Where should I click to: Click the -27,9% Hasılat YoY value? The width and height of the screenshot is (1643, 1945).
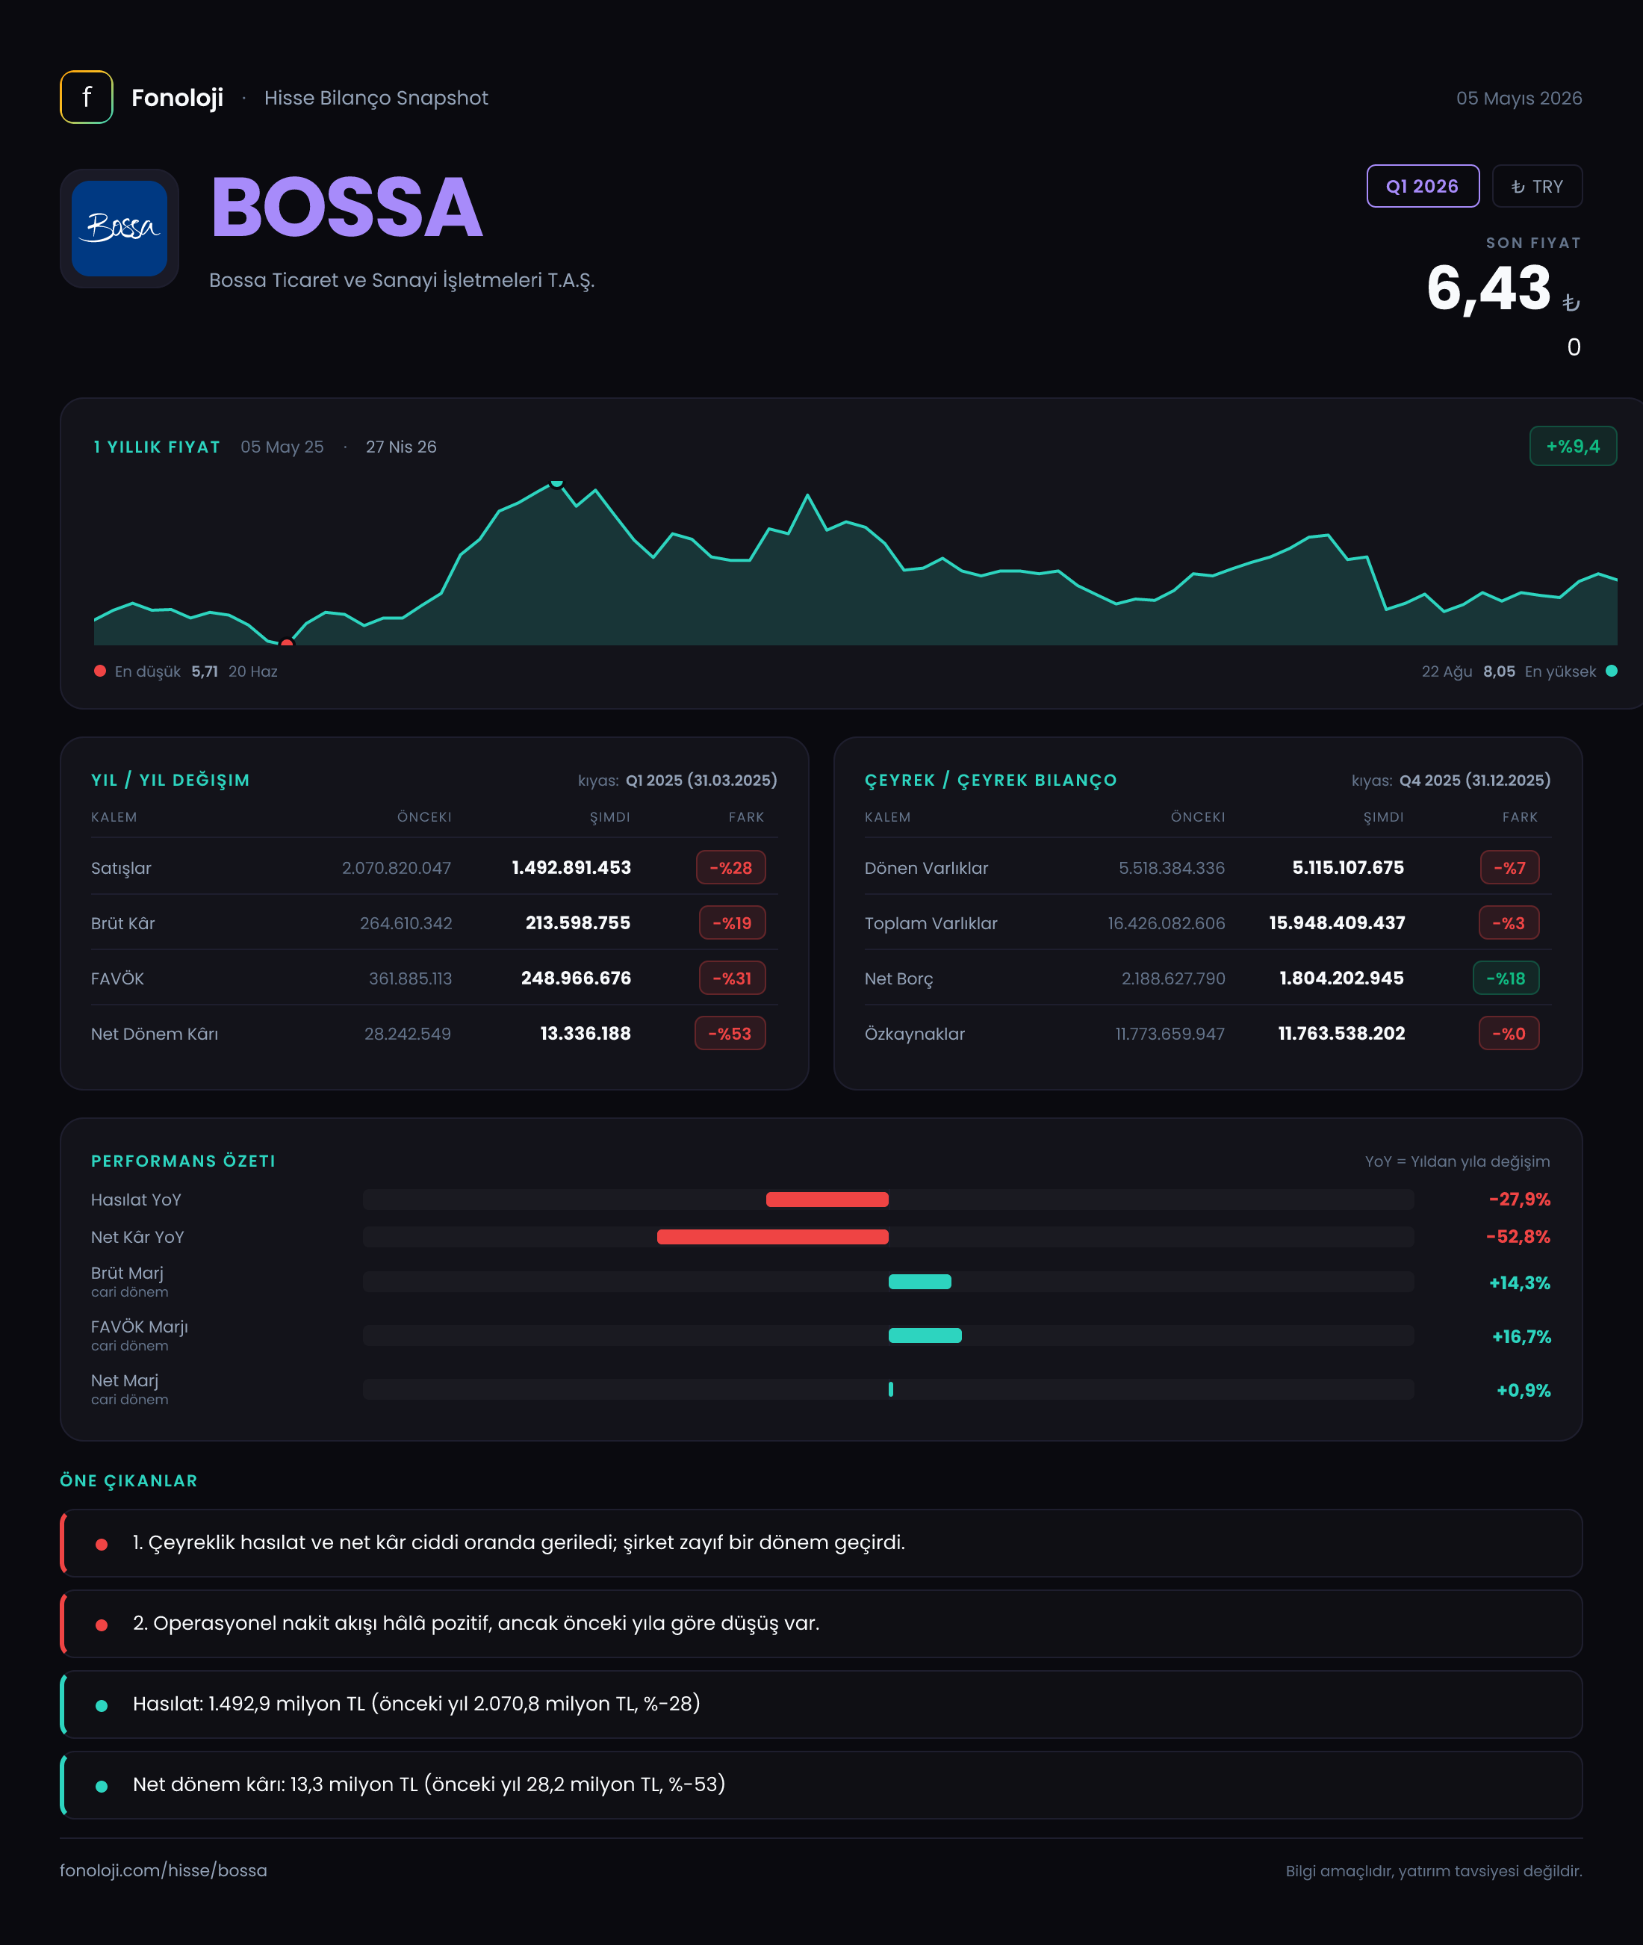click(x=1519, y=1199)
